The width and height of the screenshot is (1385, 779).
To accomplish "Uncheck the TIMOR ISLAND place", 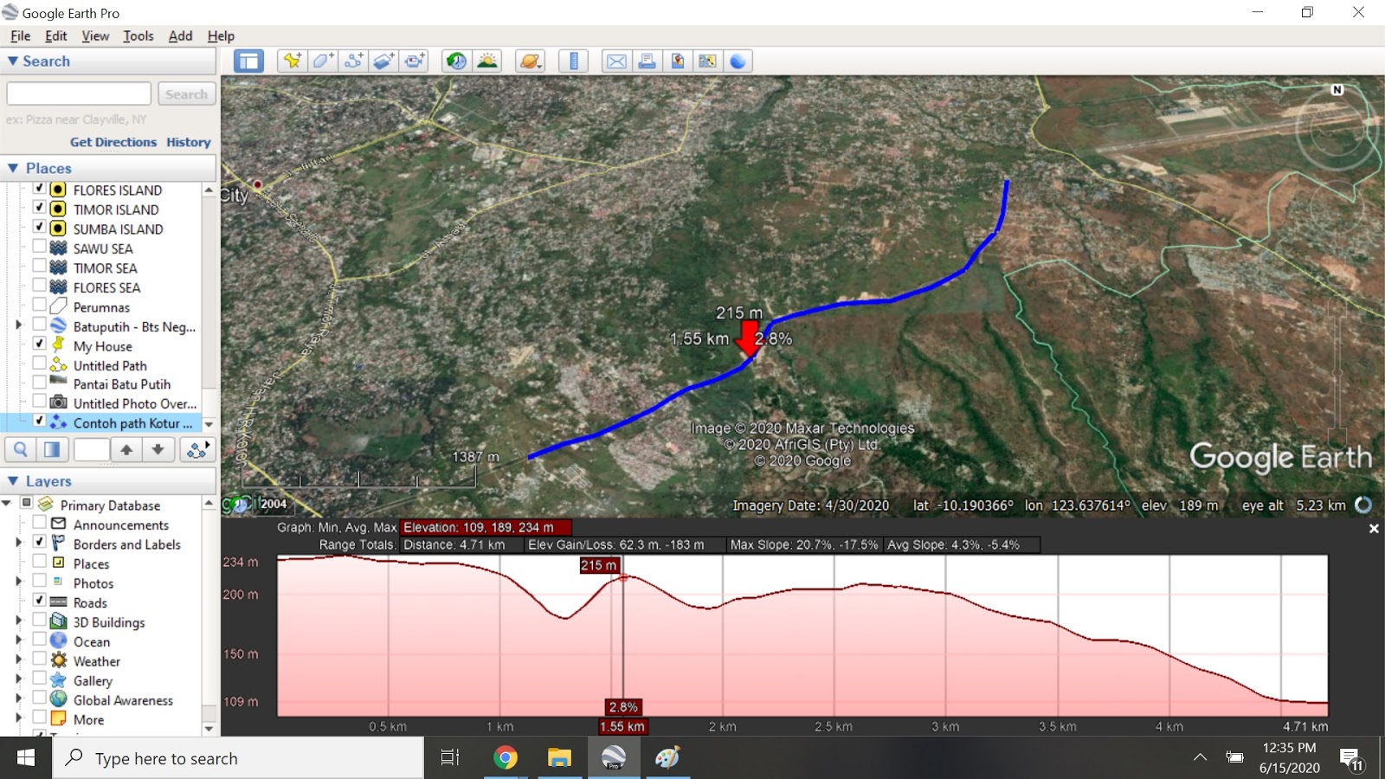I will 39,209.
